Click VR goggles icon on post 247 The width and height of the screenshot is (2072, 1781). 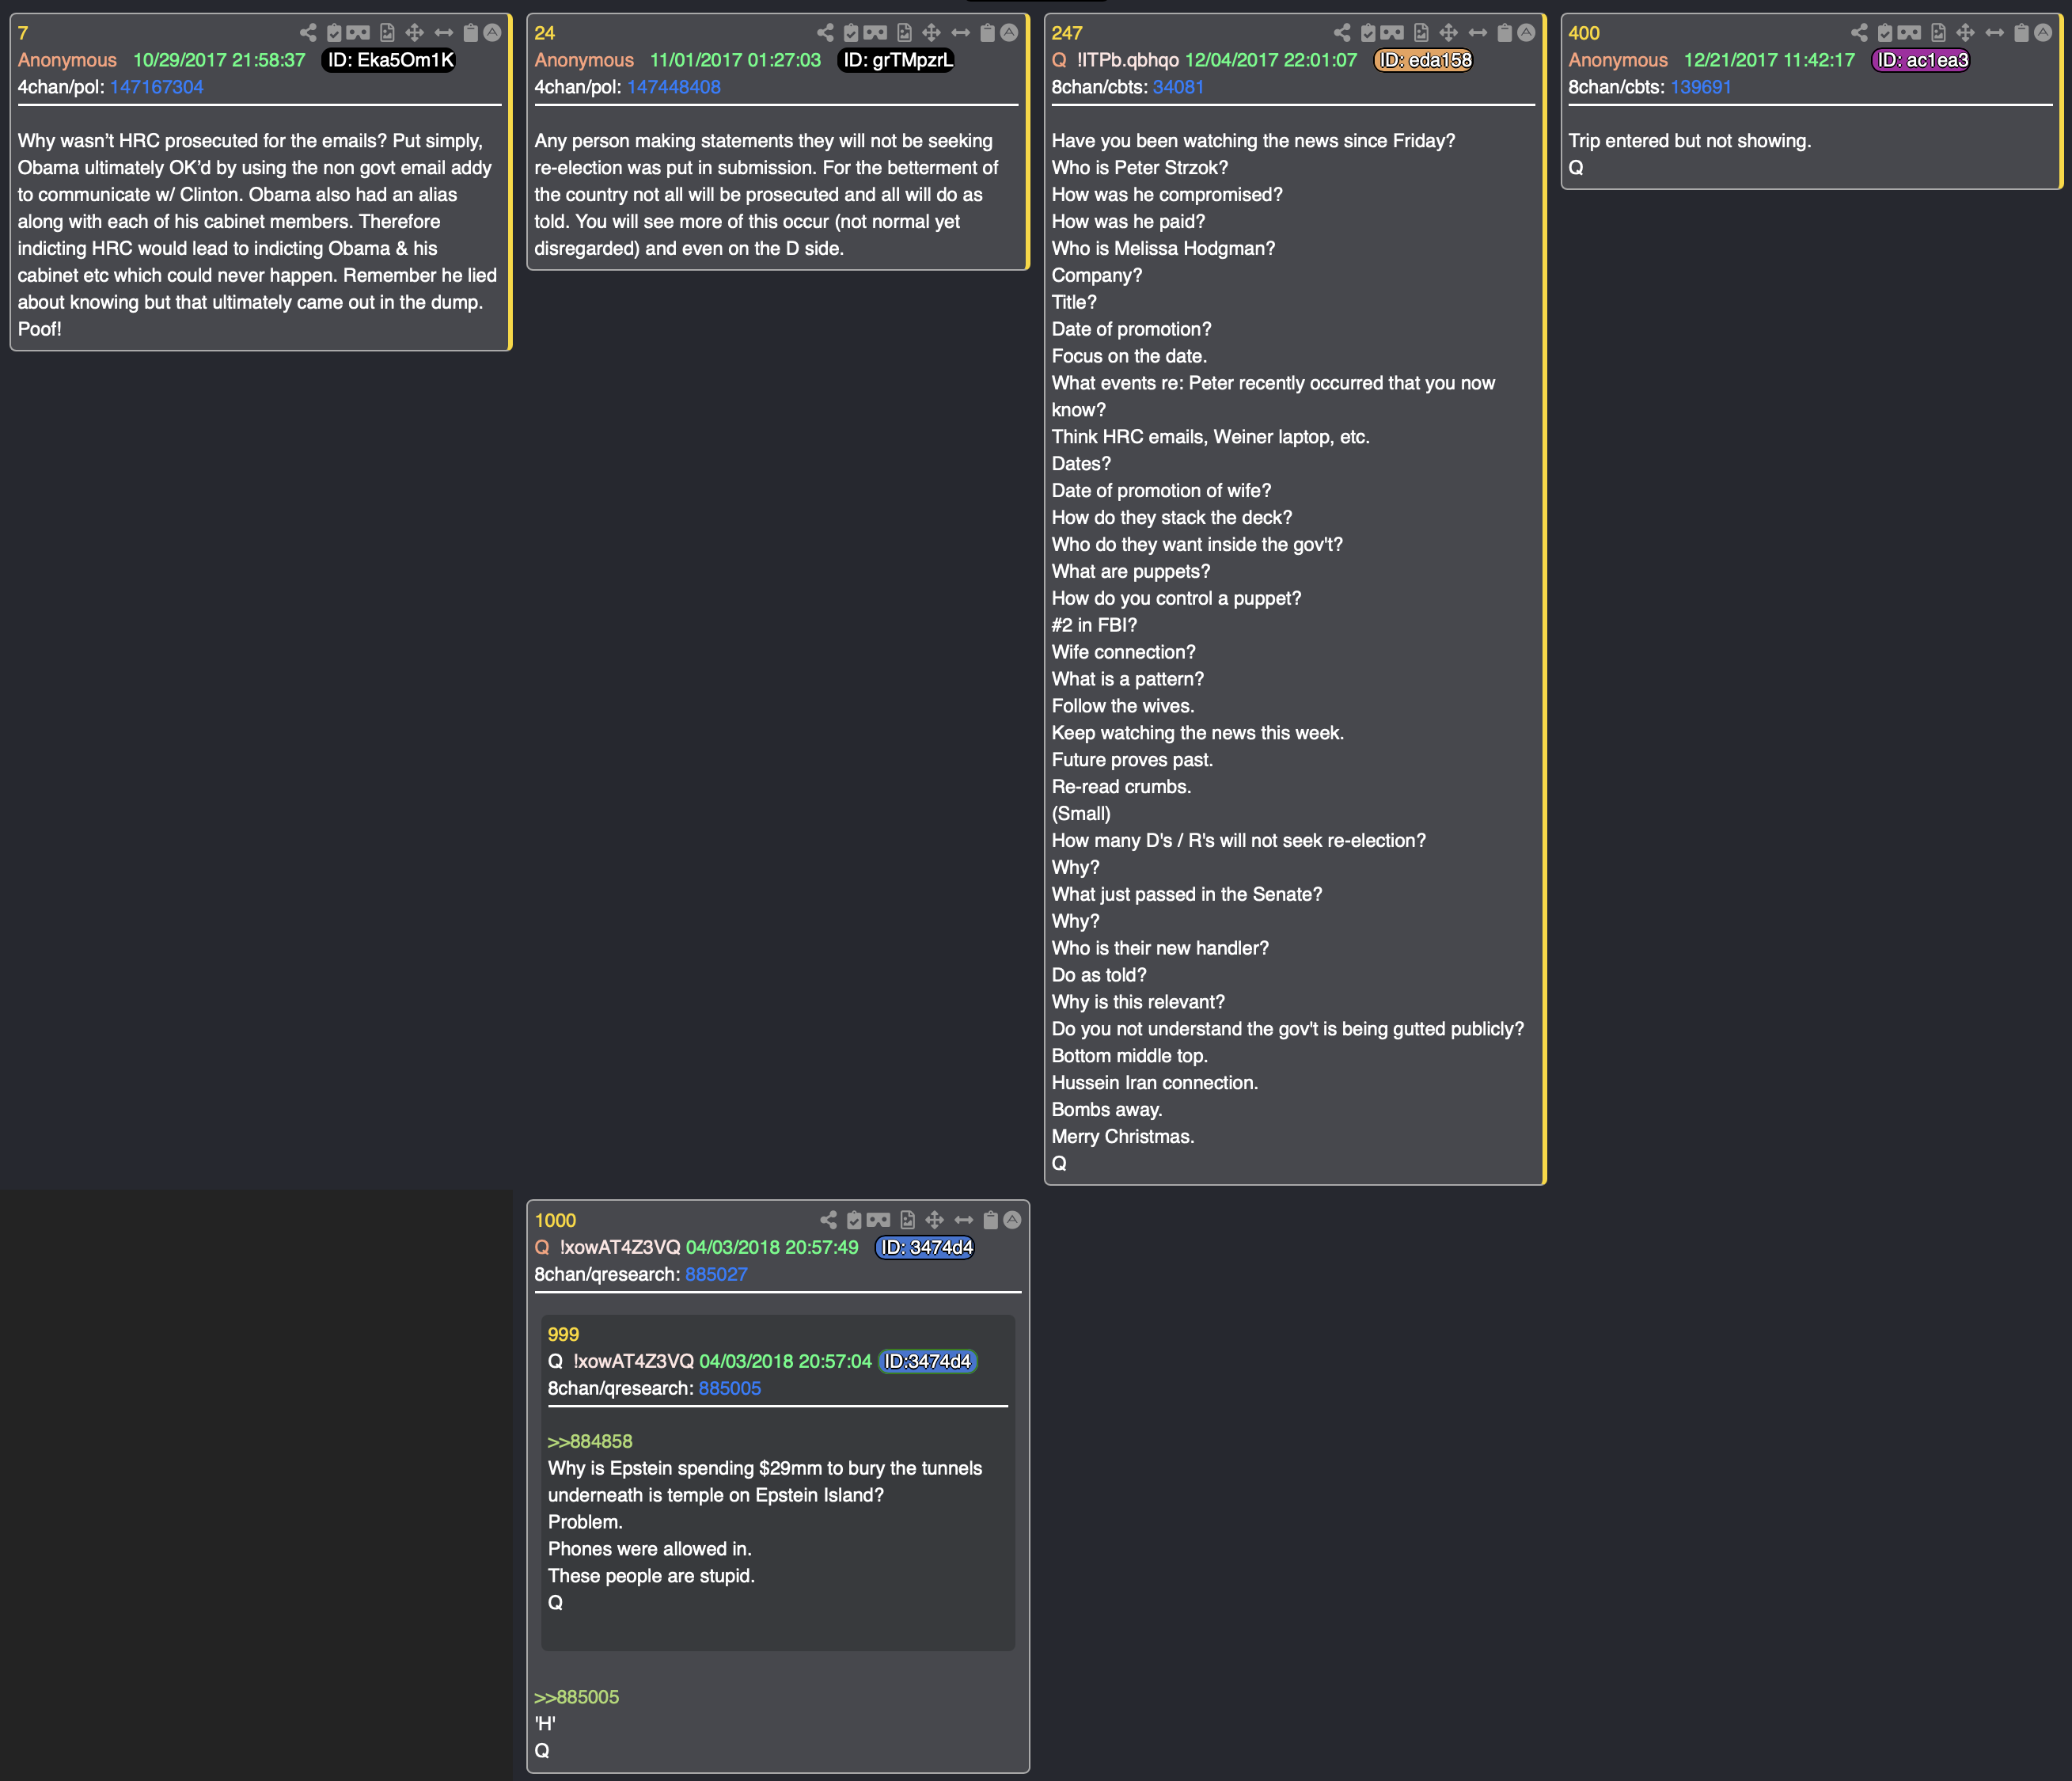click(x=1392, y=33)
